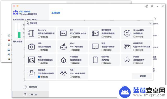Image resolution: width=167 pixels, height=99 pixels.
Task: Click the 包含Outlook和日历 description
Action: click(x=142, y=47)
